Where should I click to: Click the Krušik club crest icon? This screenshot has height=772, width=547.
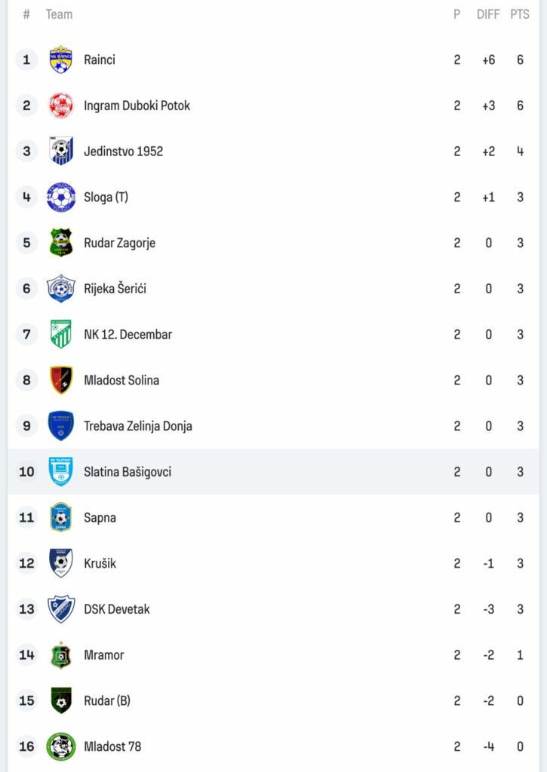61,563
